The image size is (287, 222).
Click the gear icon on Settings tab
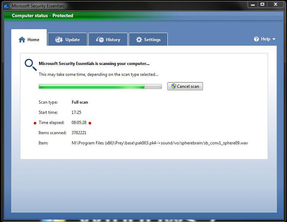139,39
